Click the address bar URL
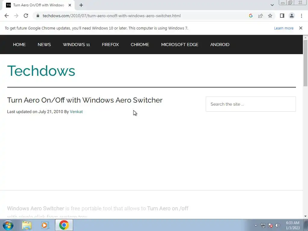This screenshot has height=231, width=308. 112,16
